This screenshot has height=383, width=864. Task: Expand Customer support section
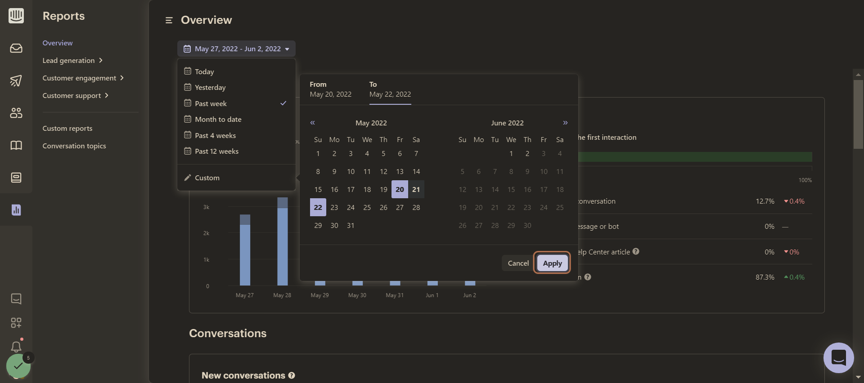76,95
